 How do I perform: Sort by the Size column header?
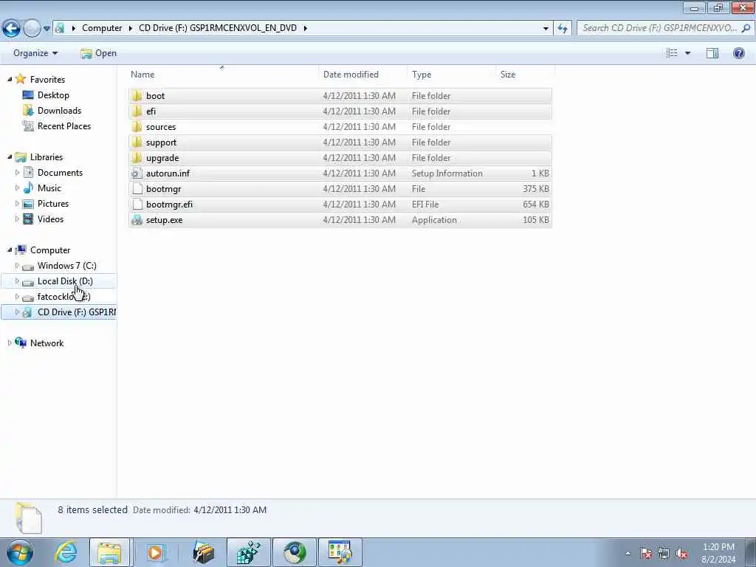[508, 75]
